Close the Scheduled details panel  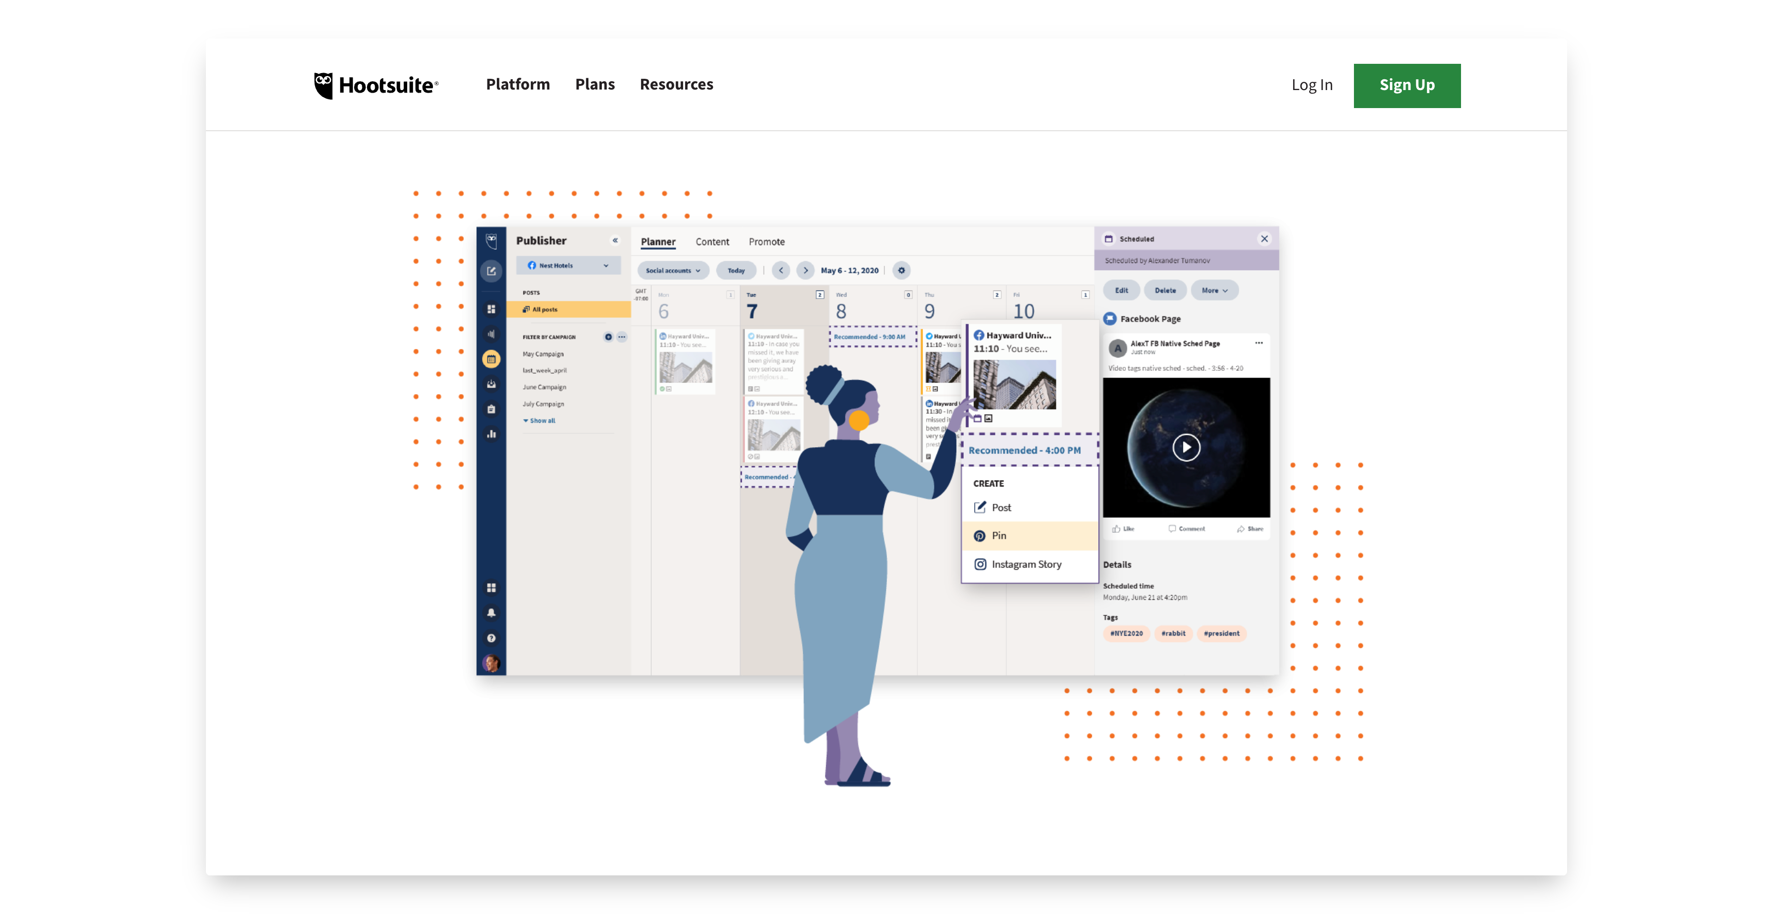tap(1264, 239)
